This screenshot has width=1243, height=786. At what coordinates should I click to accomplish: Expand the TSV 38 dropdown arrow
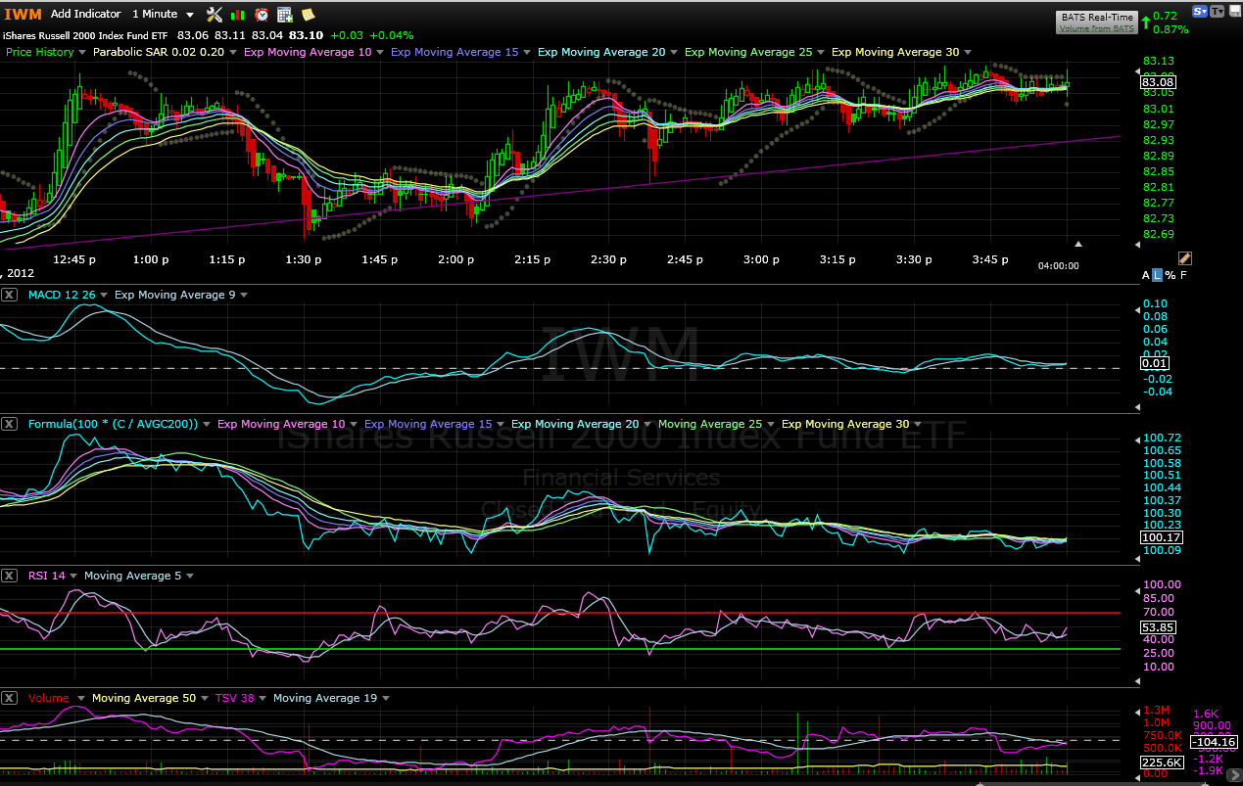point(262,699)
